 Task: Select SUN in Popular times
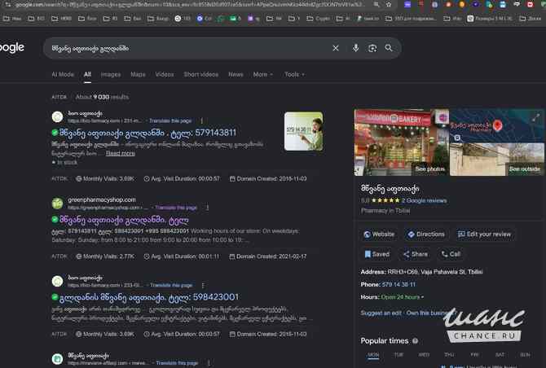click(x=525, y=355)
